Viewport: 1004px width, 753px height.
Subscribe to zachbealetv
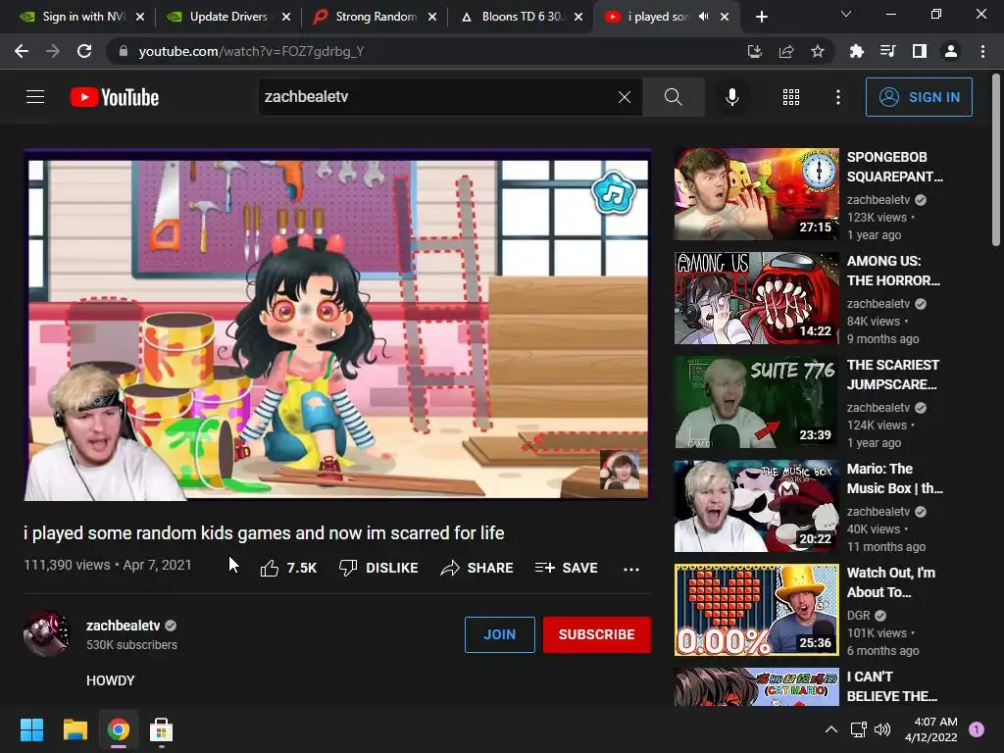click(597, 634)
